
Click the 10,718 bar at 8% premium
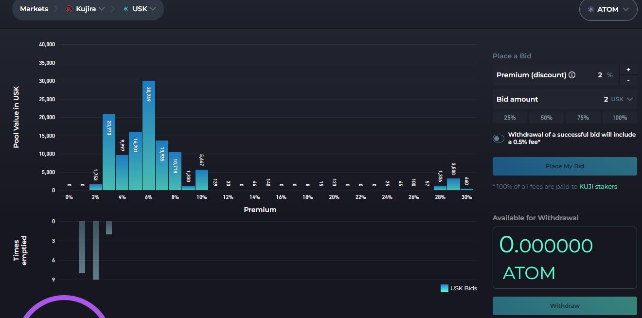point(175,171)
